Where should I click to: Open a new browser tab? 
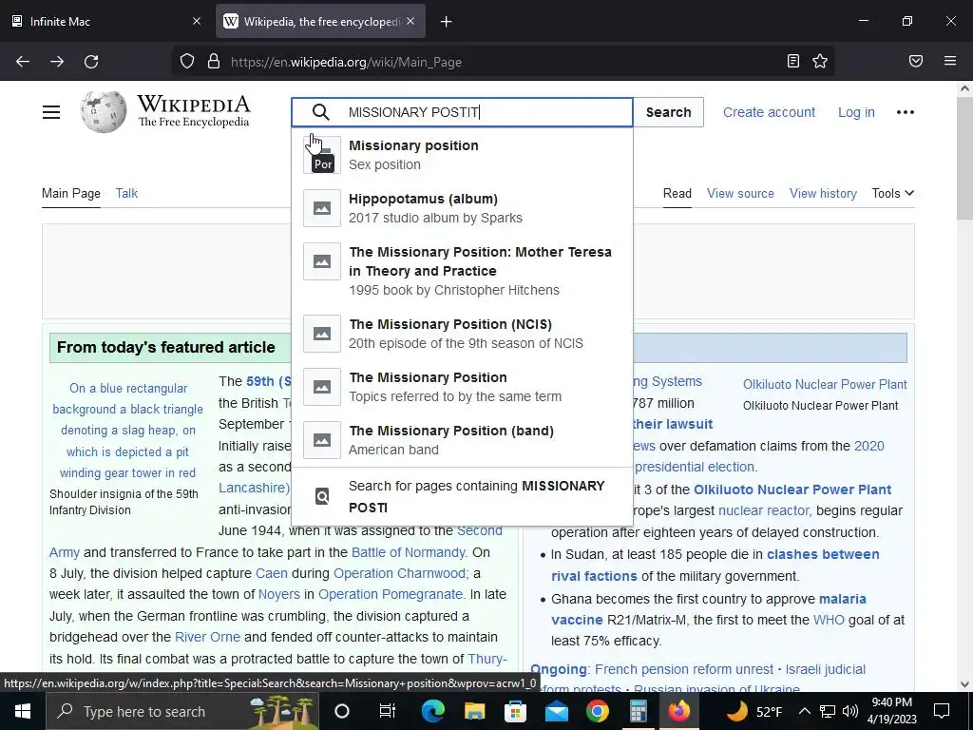coord(447,22)
